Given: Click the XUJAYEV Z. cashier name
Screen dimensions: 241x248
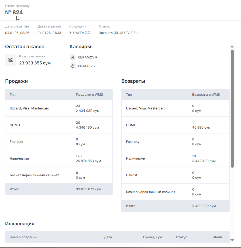Looking at the screenshot, I should pos(87,66).
